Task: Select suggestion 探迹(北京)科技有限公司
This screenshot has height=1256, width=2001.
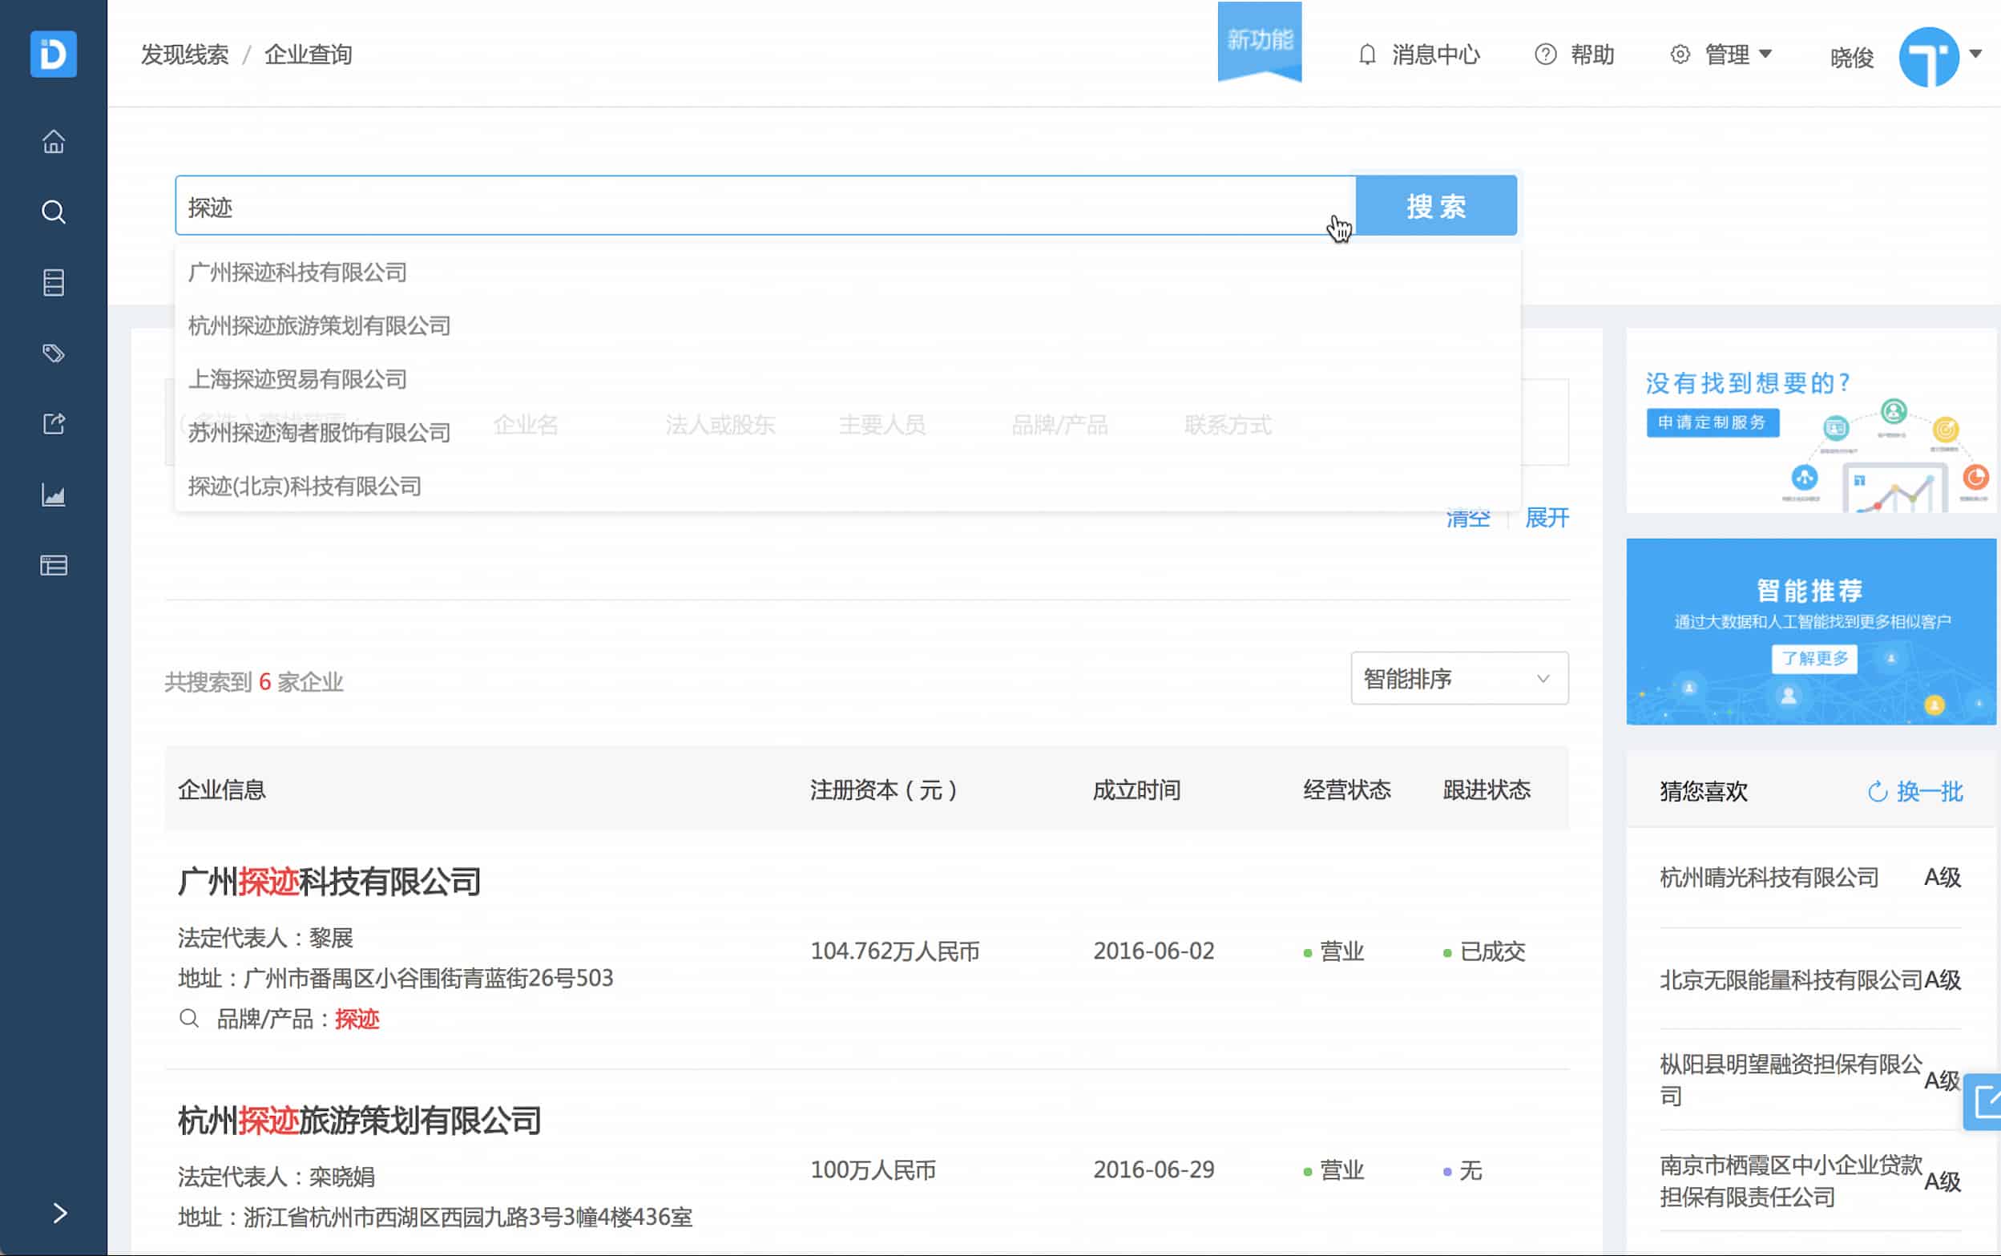Action: [x=304, y=486]
